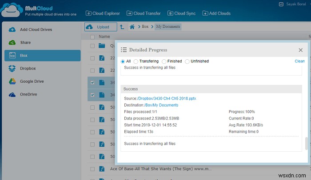Viewport: 311px width, 180px height.
Task: Open Cloud Explorer from the top navigation
Action: pyautogui.click(x=103, y=13)
